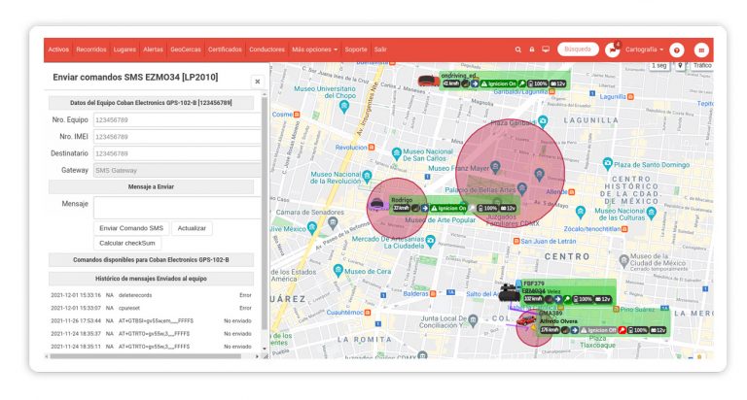This screenshot has width=747, height=400.
Task: Open the 1 seg refresh interval selector
Action: [660, 66]
